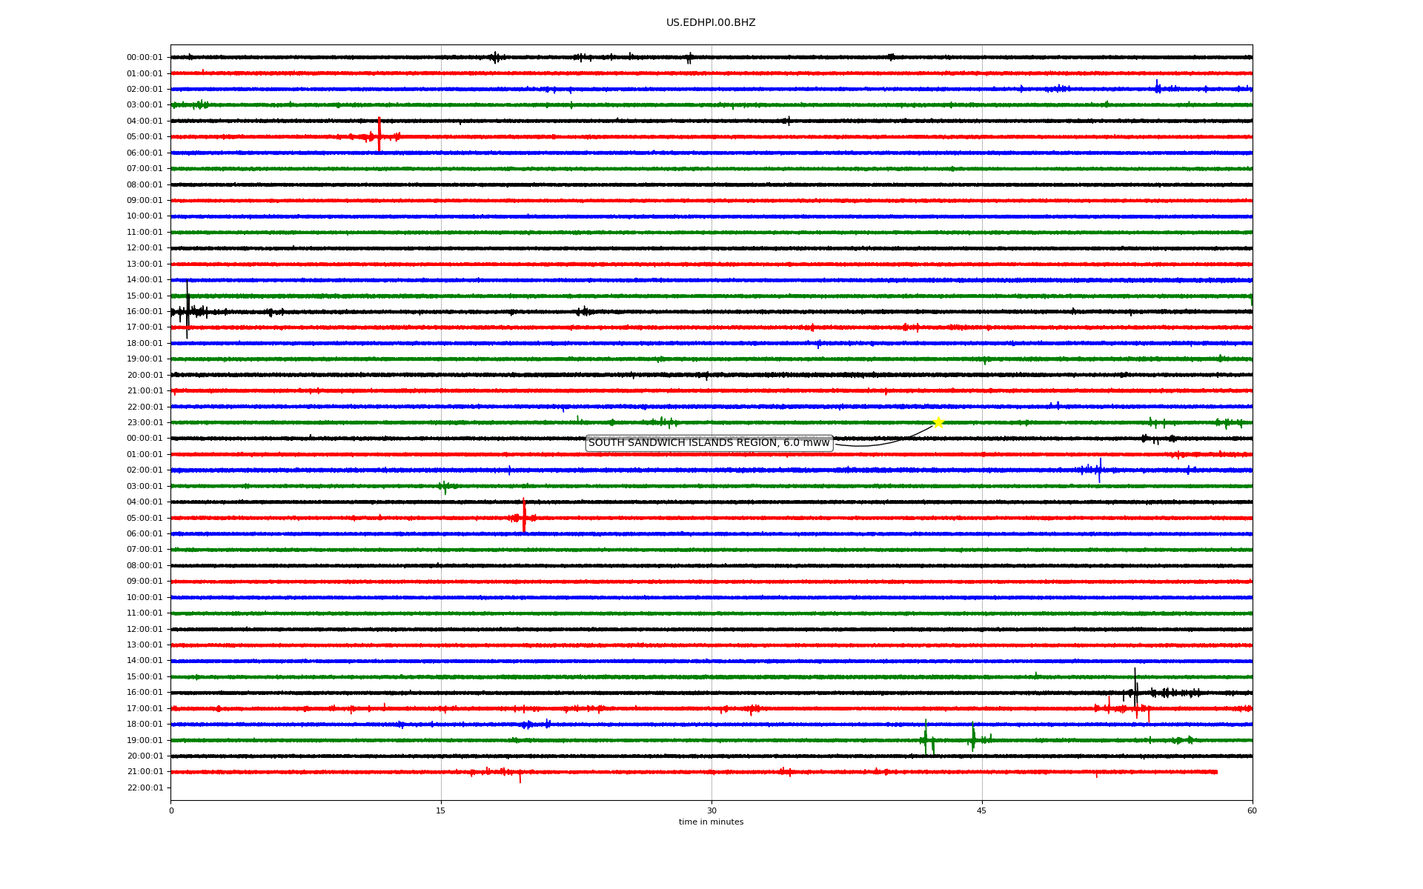The width and height of the screenshot is (1423, 889).
Task: Click the 15 tick on the x-axis
Action: pos(441,810)
